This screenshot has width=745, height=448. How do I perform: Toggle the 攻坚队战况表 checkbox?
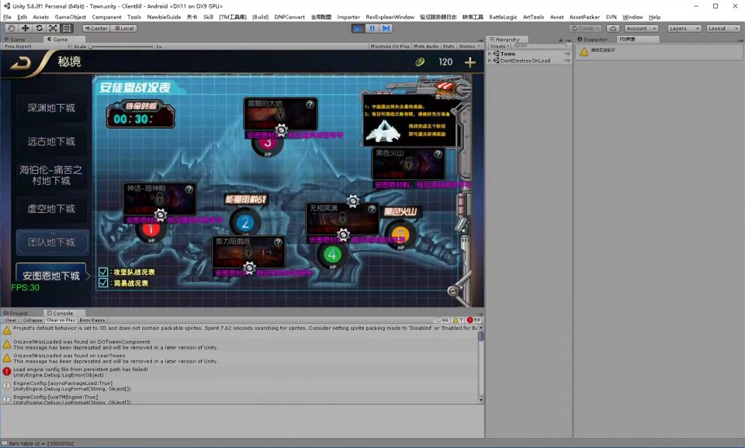pyautogui.click(x=103, y=273)
